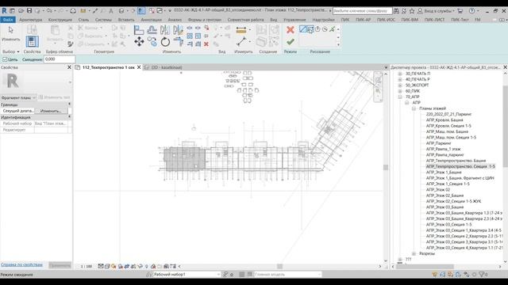Viewport: 508px width, 285px height.
Task: Choose the Line draw tool
Action: [x=303, y=29]
